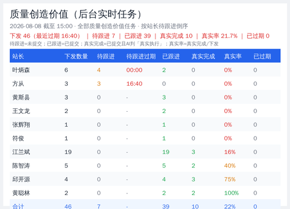Click the 75% real rate for 邱开源
Image resolution: width=290 pixels, height=209 pixels.
[x=230, y=179]
